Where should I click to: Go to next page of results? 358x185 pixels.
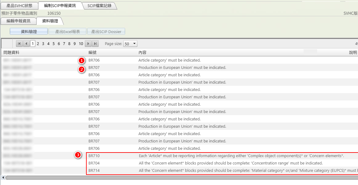88,44
